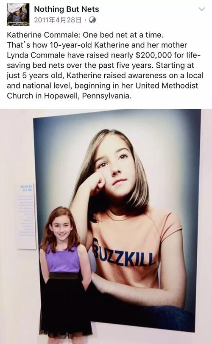Click the 'Lynda Commale' name in the post

pyautogui.click(x=36, y=55)
